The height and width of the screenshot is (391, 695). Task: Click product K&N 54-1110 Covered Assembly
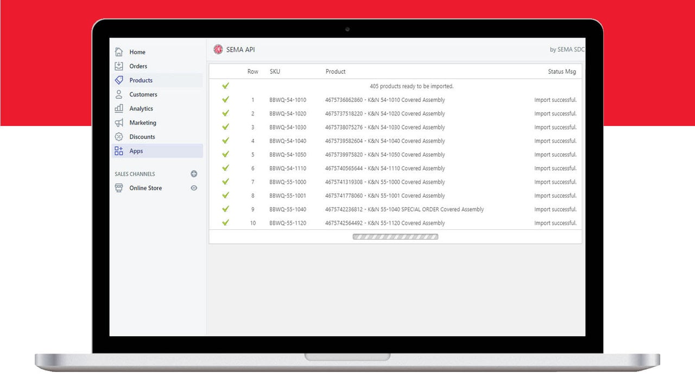[x=385, y=168]
